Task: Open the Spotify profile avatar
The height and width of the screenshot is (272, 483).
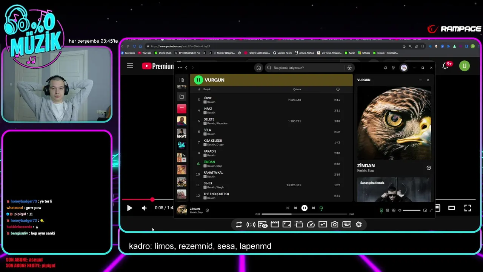Action: (x=404, y=68)
